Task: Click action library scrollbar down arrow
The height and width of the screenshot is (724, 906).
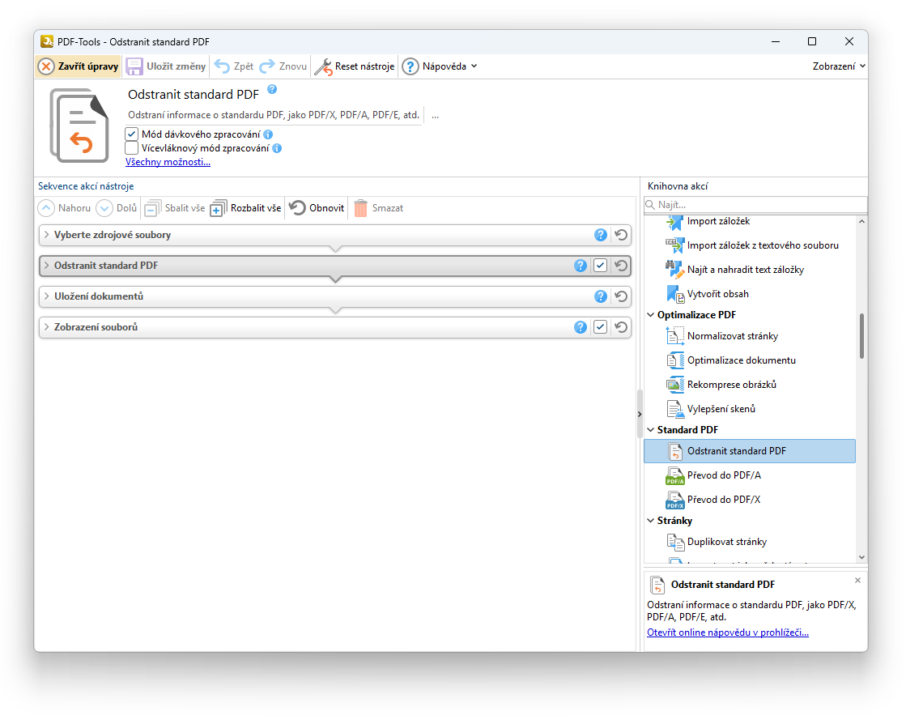Action: [x=861, y=558]
